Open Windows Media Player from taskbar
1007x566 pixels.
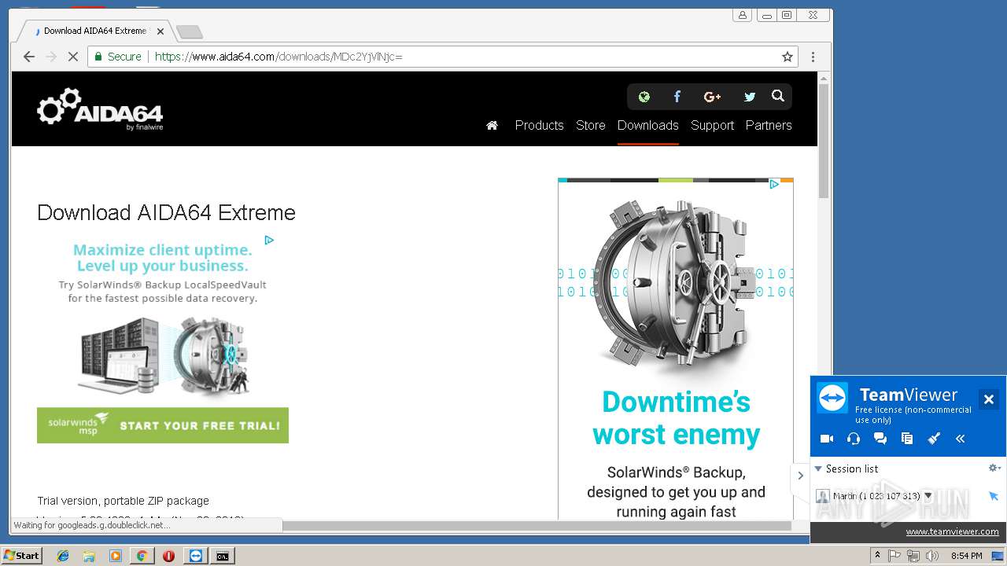click(116, 556)
